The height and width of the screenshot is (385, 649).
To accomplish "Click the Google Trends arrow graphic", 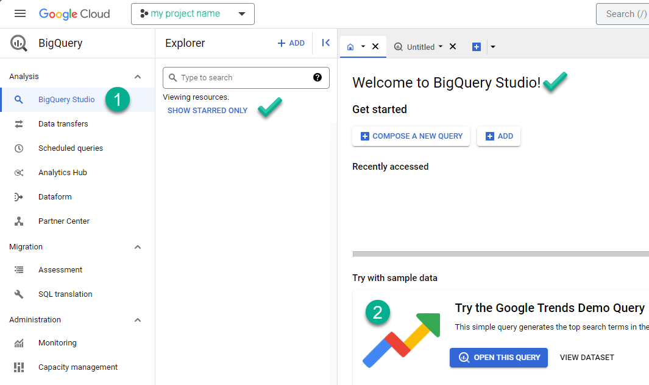I will [401, 341].
